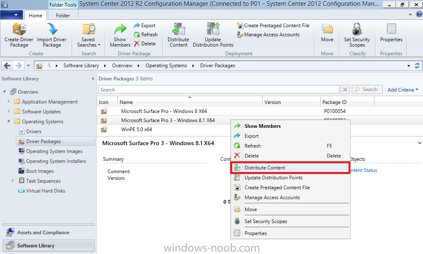Choose Manage Access Accounts in context menu
Image resolution: width=423 pixels, height=254 pixels.
(290, 198)
